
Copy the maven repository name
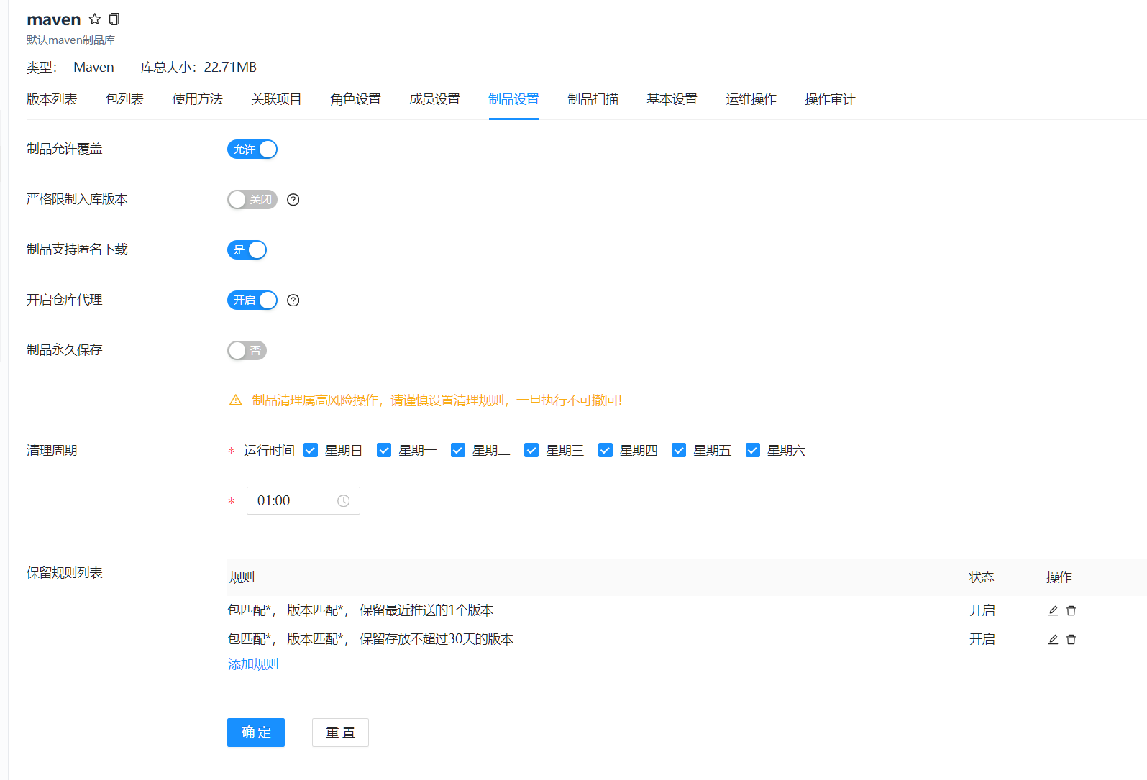pyautogui.click(x=114, y=19)
